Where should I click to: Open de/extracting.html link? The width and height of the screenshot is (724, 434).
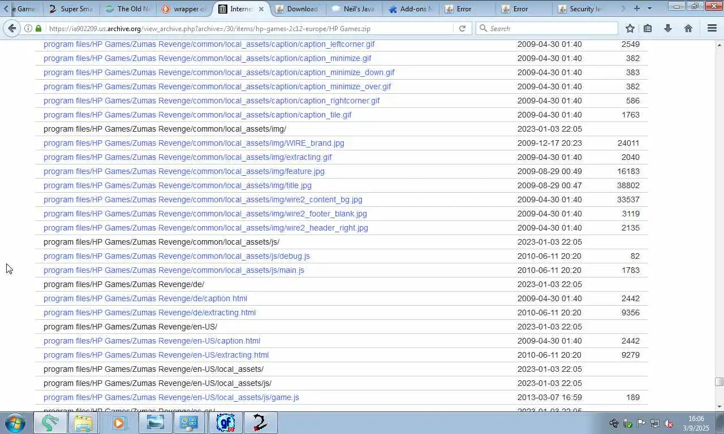point(149,313)
